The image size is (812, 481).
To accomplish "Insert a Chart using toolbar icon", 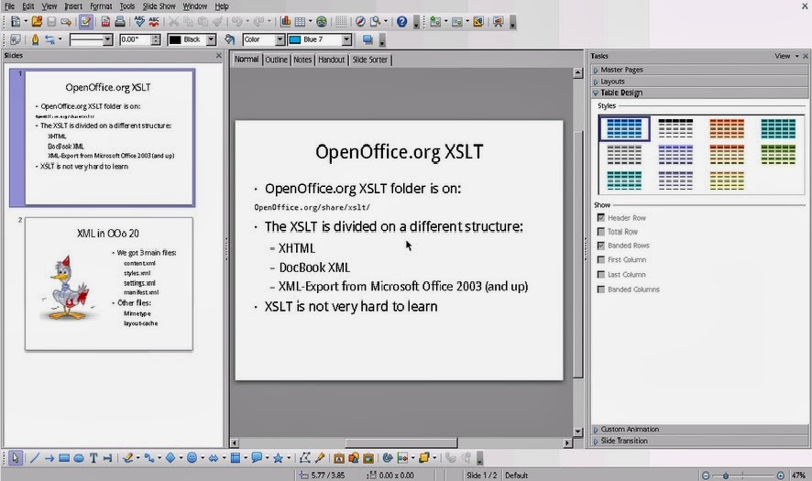I will 285,22.
